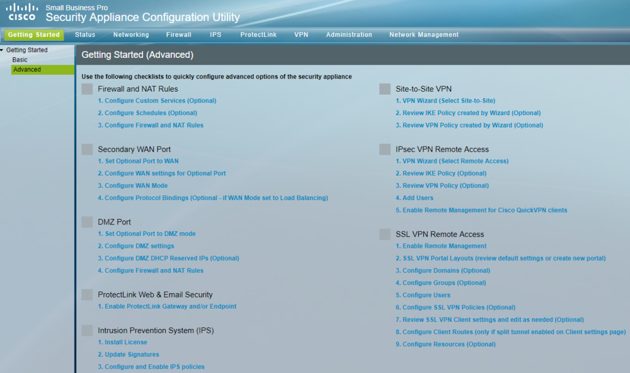This screenshot has width=630, height=373.
Task: Click the Intrusion Prevention System section icon
Action: (87, 331)
